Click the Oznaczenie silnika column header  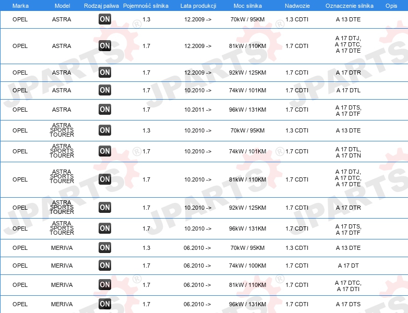pos(349,6)
